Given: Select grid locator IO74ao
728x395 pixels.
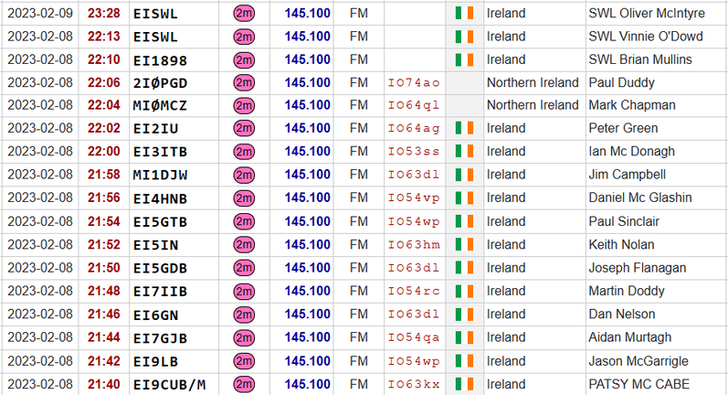Looking at the screenshot, I should 414,82.
